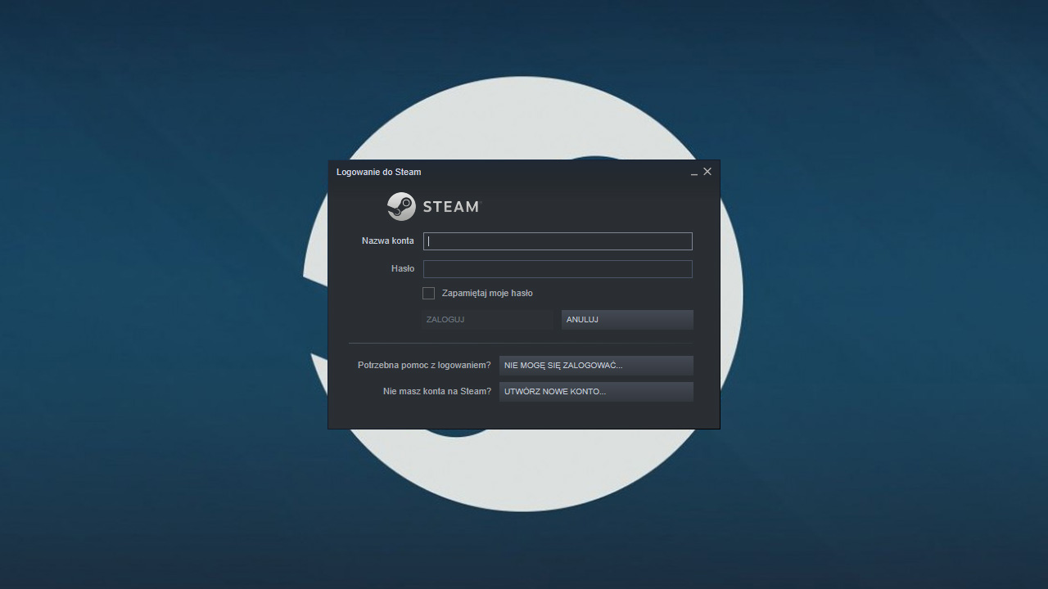Focus the Hasło password field
Screen dimensions: 1048x589
click(x=558, y=269)
